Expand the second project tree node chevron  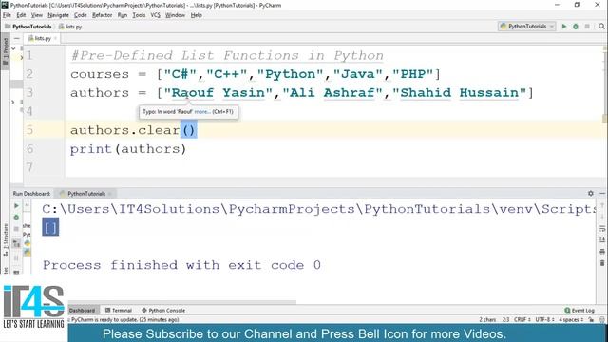tap(22, 57)
